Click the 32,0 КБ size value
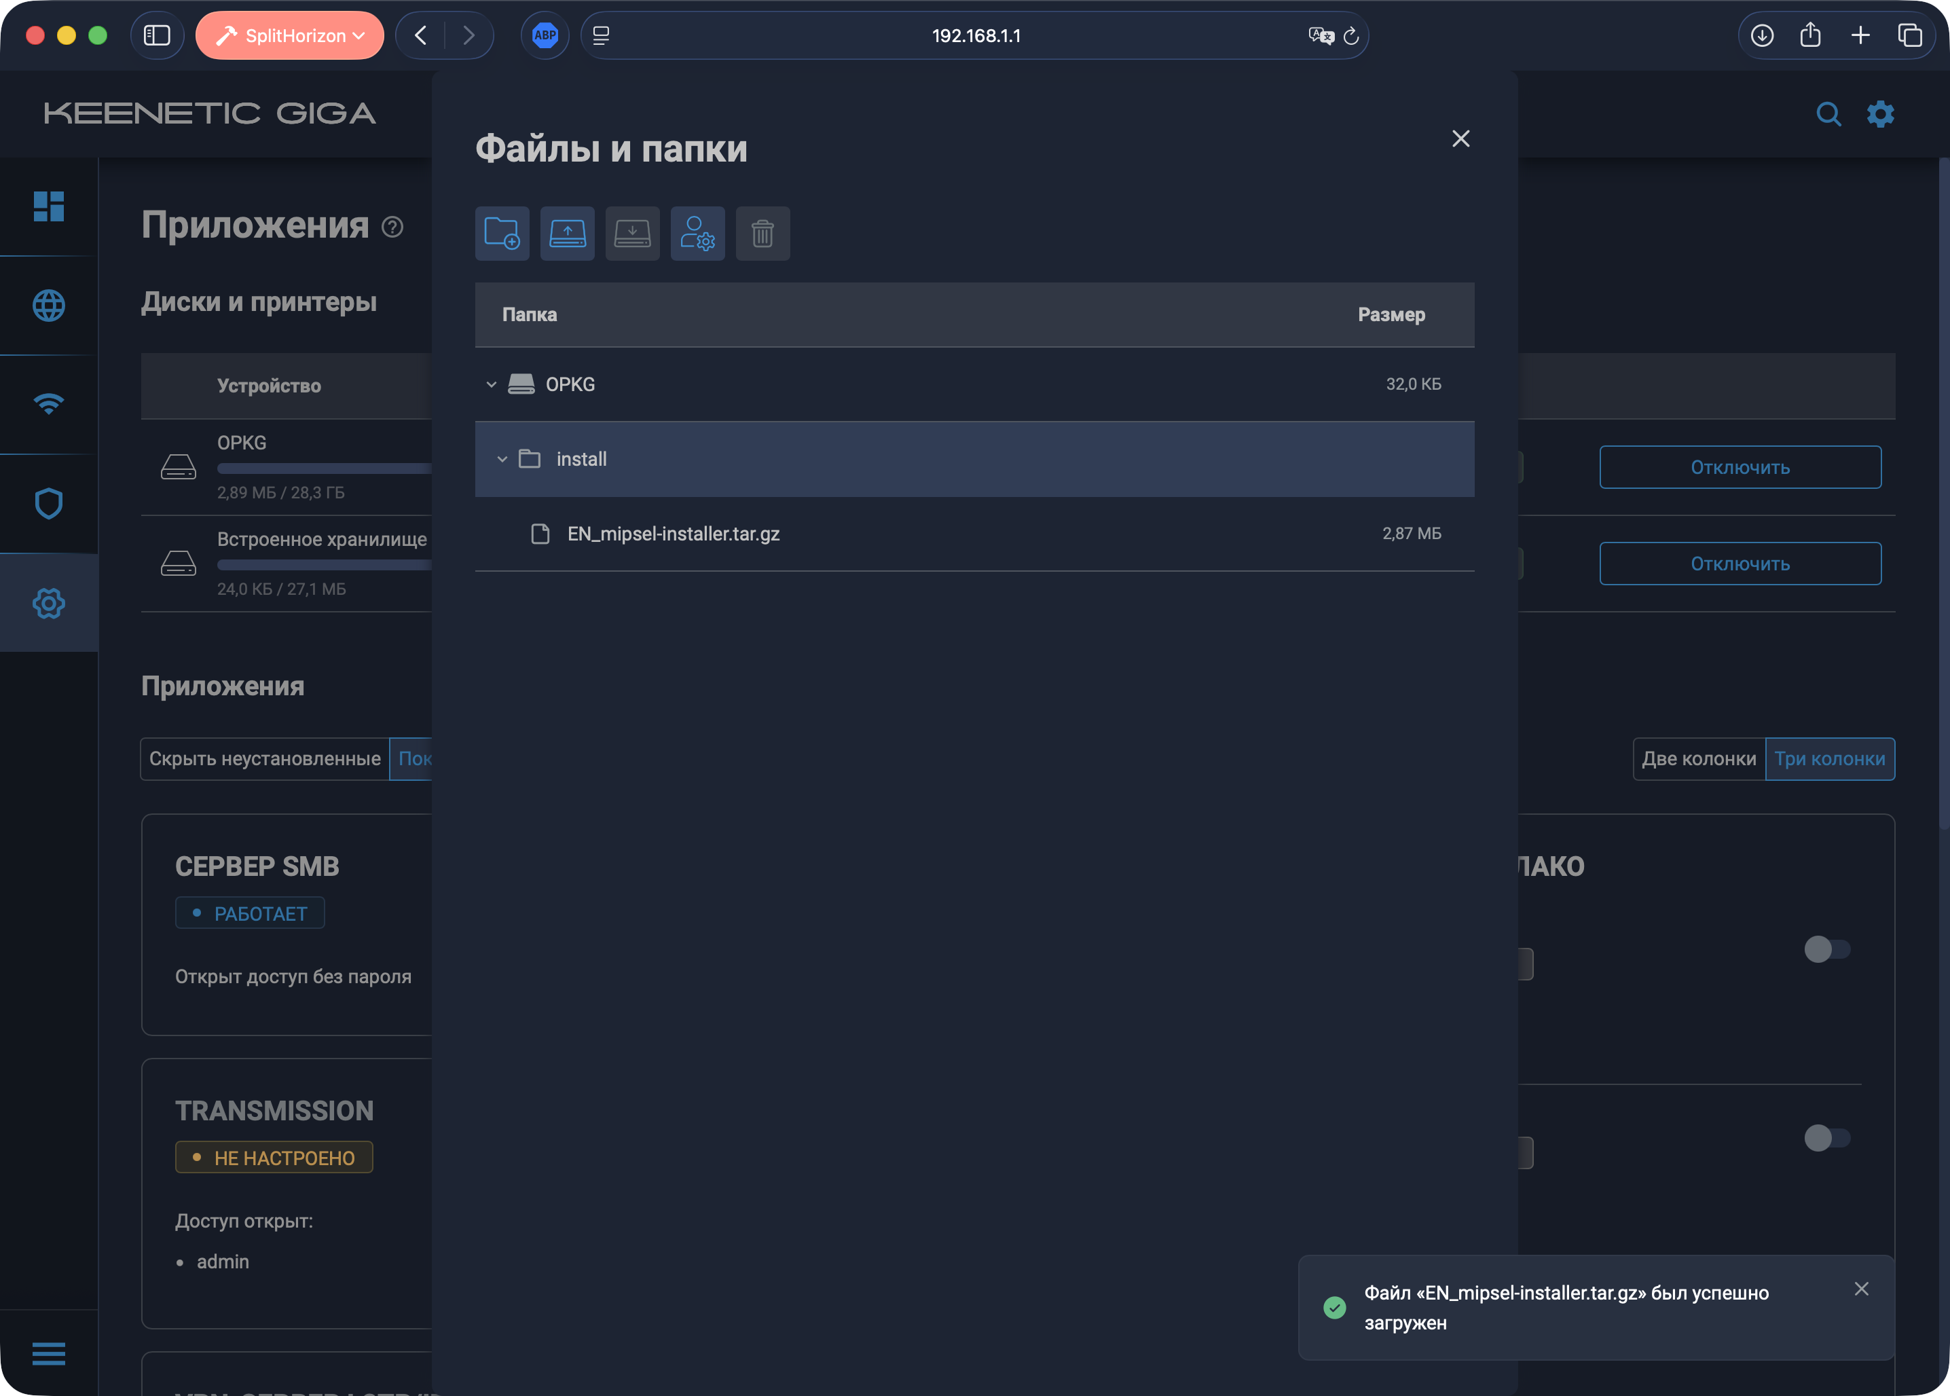 pyautogui.click(x=1414, y=384)
